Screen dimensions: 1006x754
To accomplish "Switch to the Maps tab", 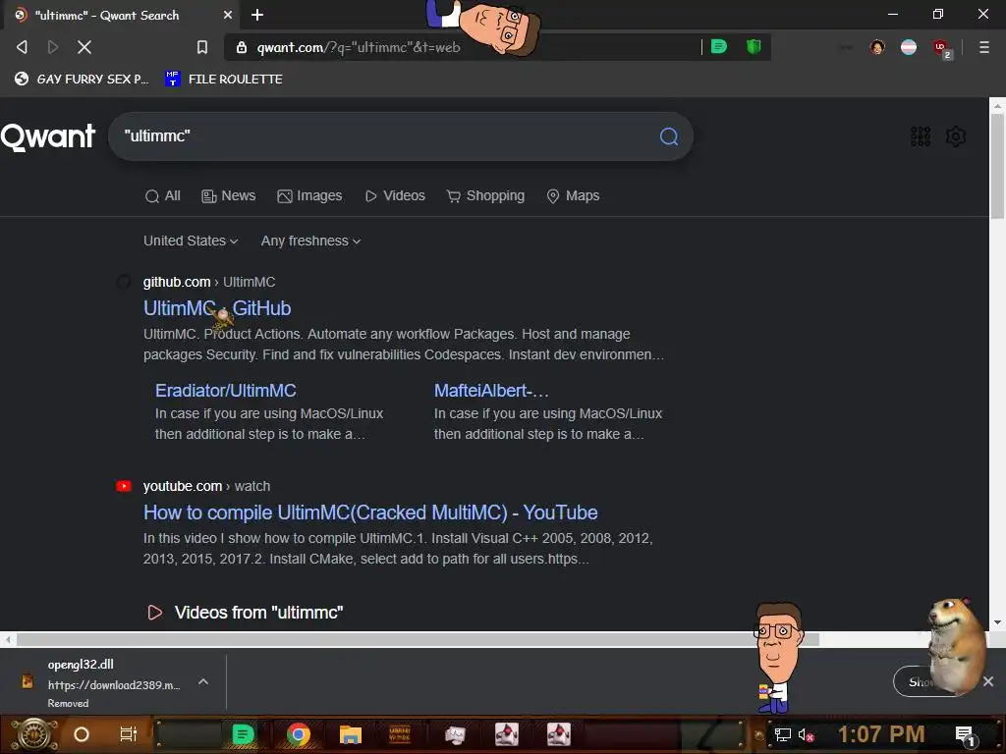I will click(573, 195).
